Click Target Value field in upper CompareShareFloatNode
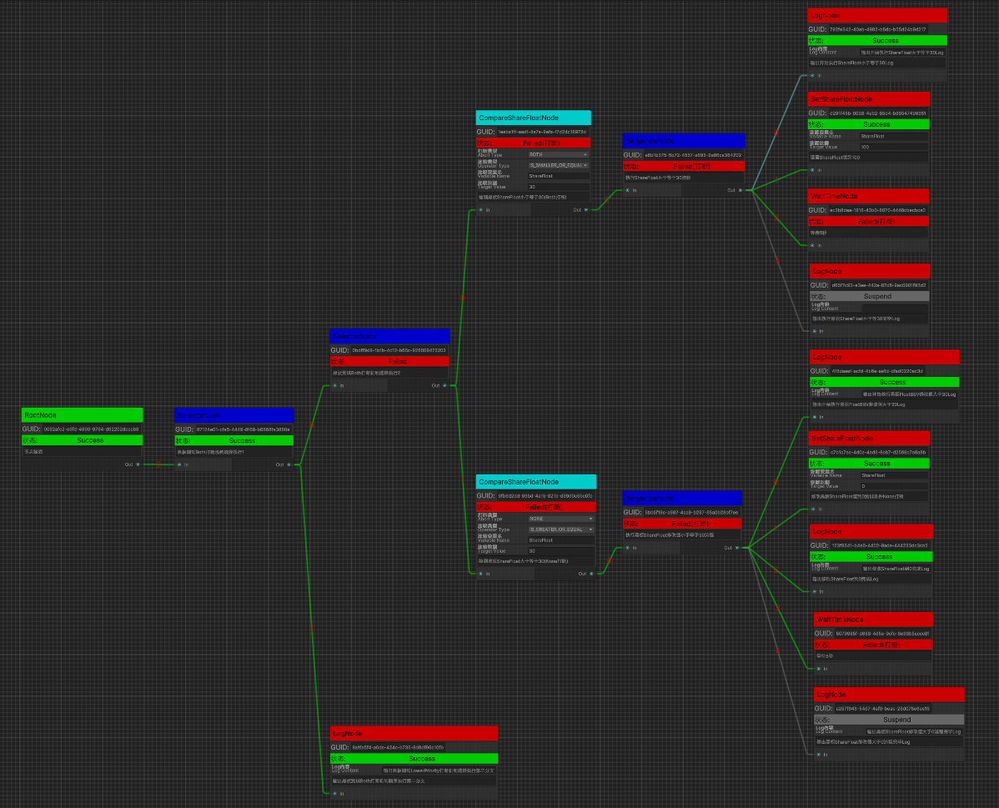This screenshot has height=808, width=999. tap(559, 187)
